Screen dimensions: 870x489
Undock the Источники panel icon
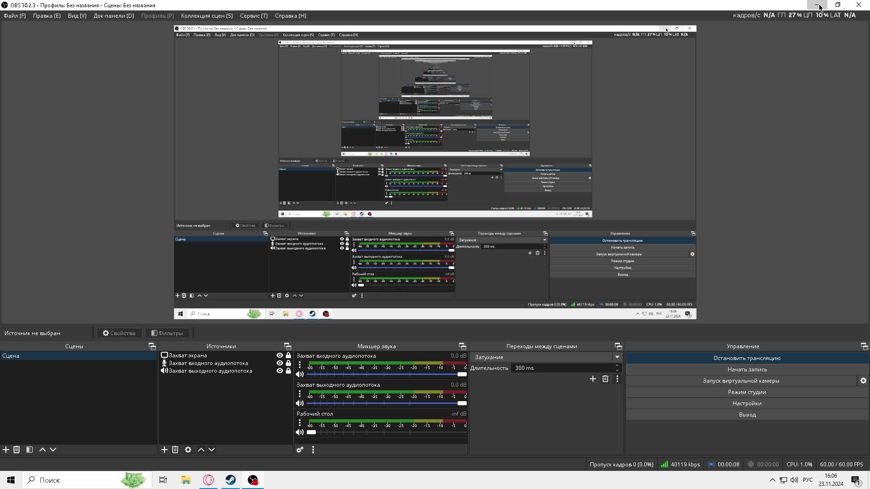(287, 346)
